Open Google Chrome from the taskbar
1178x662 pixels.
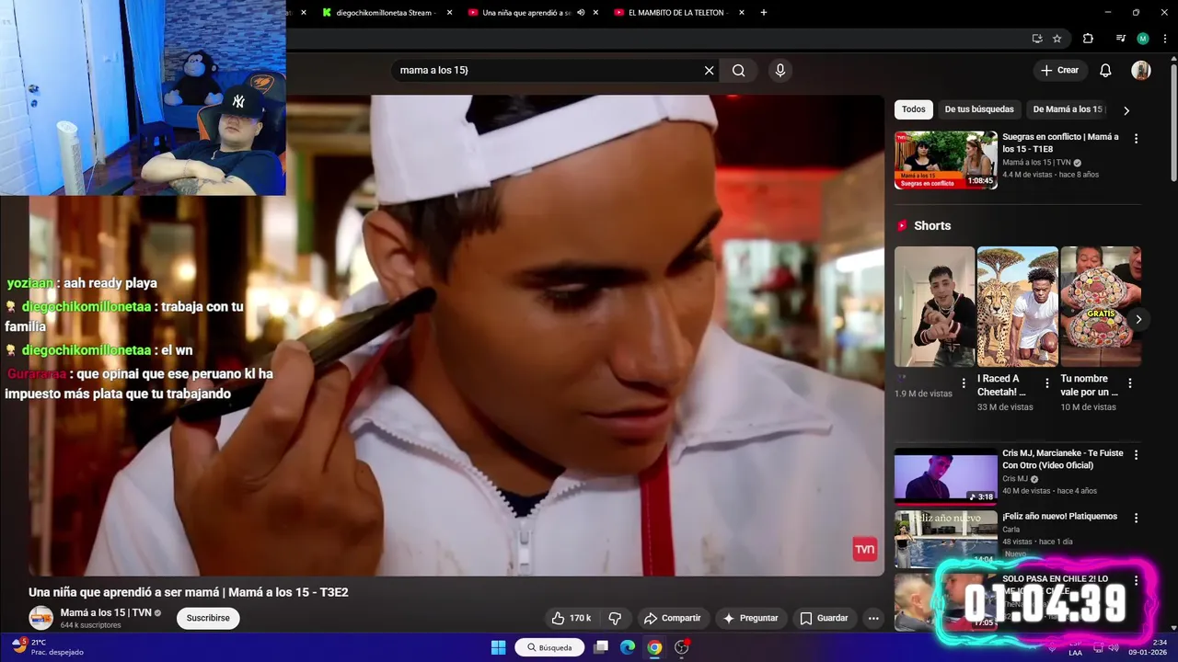point(654,647)
